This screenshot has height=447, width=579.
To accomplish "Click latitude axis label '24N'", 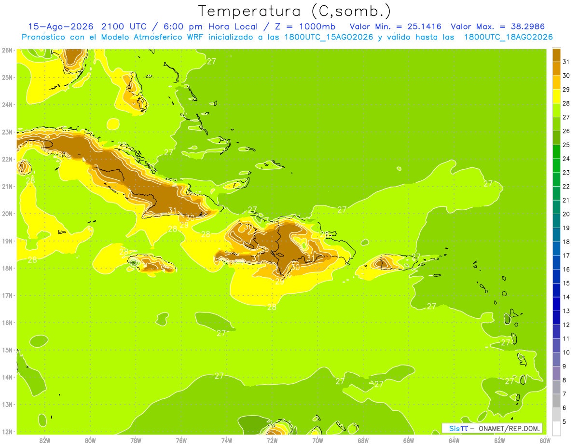I will [7, 105].
